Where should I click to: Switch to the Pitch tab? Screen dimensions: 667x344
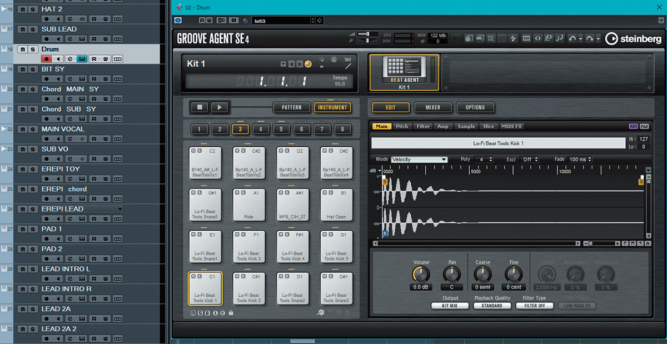(402, 126)
